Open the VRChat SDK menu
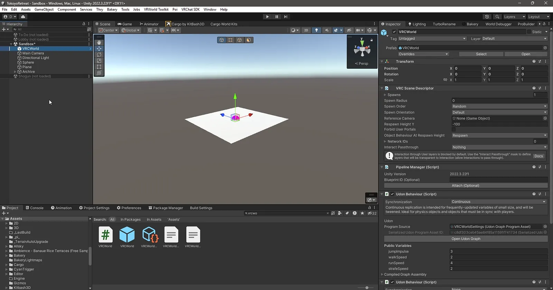 [x=190, y=9]
